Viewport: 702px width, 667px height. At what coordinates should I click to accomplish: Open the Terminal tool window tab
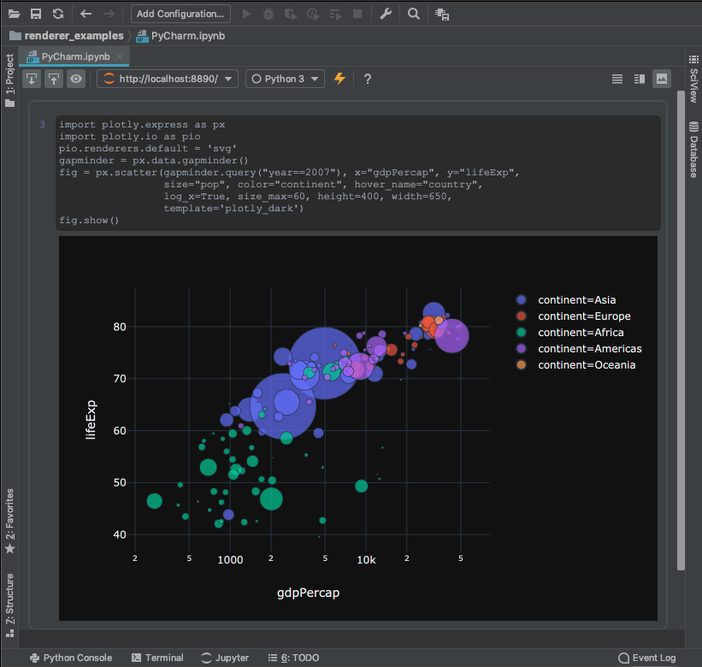[x=157, y=658]
